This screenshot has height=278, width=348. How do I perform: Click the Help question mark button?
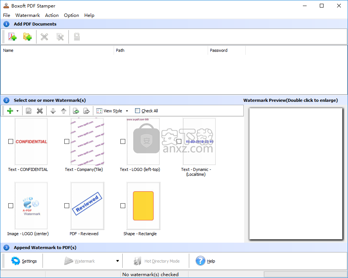(x=205, y=261)
